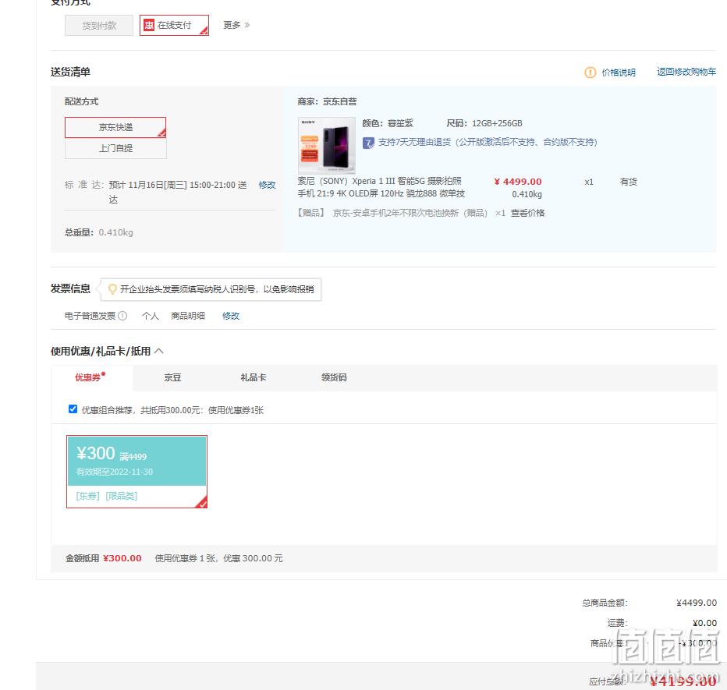Click the lightbulb tip icon in invoice notice

[112, 289]
